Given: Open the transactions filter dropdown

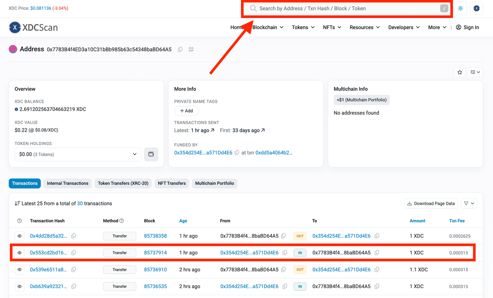Looking at the screenshot, I should [x=468, y=203].
